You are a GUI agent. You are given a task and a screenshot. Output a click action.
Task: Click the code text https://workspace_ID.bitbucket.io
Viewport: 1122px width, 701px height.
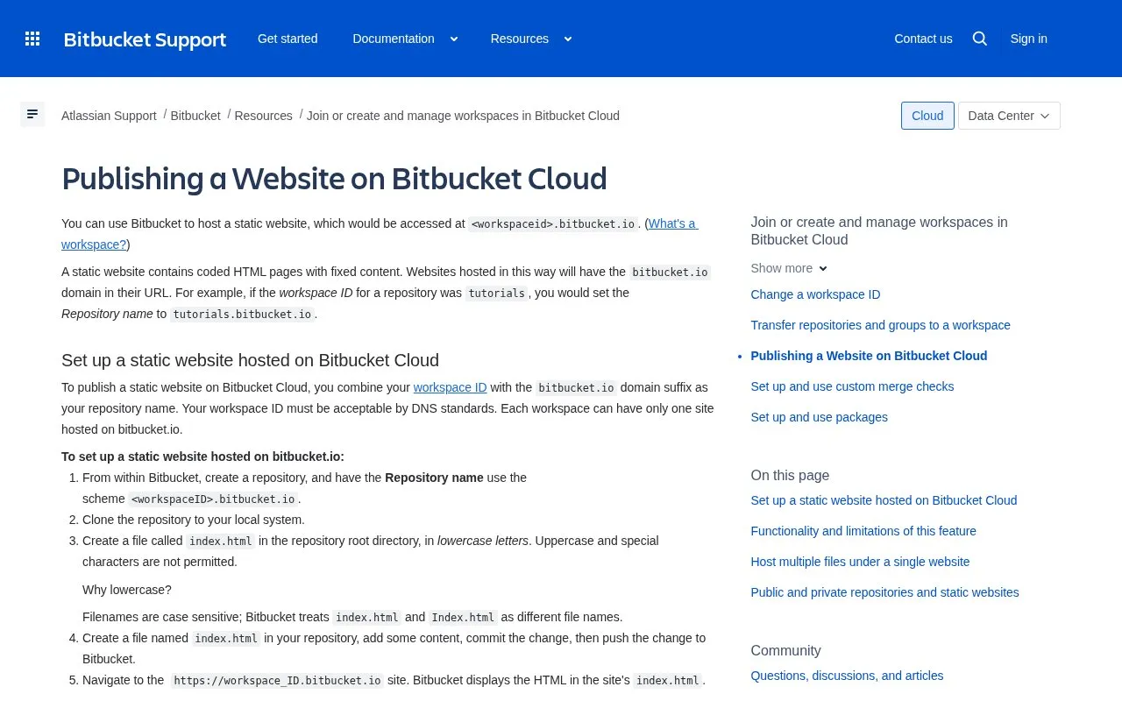pyautogui.click(x=277, y=680)
